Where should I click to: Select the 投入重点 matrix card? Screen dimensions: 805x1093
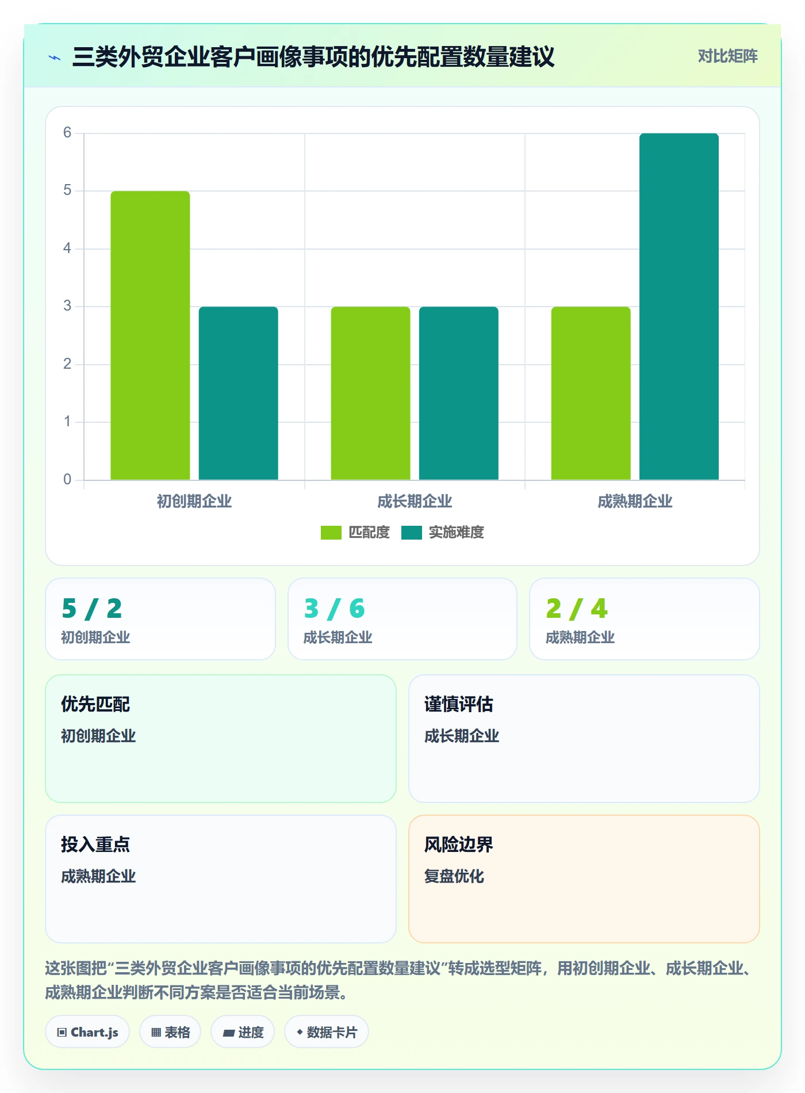coord(221,879)
